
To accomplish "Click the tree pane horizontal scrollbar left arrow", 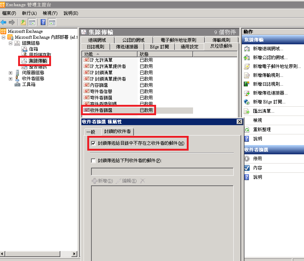I will (2, 254).
